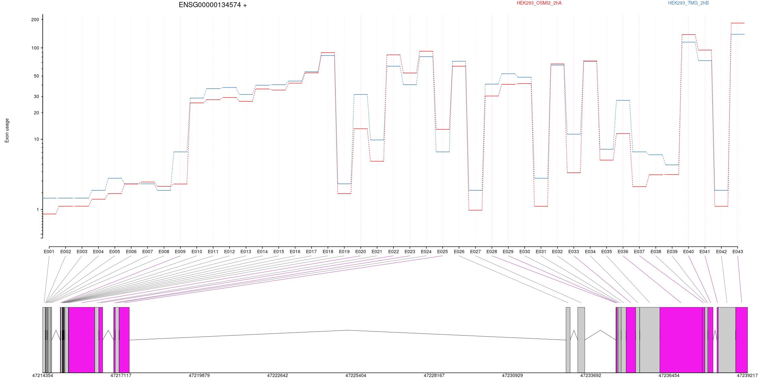Click the E025 exon label
Viewport: 783px width, 391px height.
442,252
